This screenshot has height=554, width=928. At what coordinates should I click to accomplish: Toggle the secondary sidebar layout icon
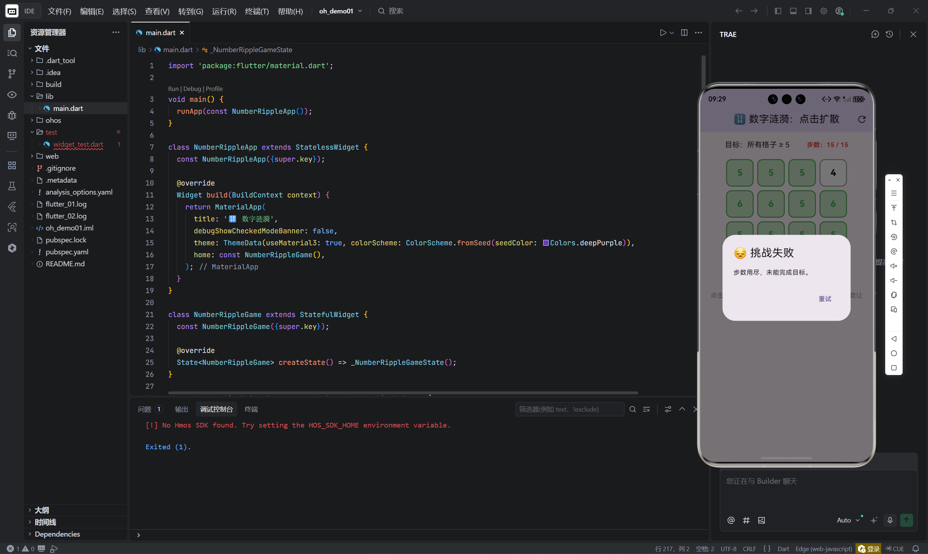coord(808,11)
